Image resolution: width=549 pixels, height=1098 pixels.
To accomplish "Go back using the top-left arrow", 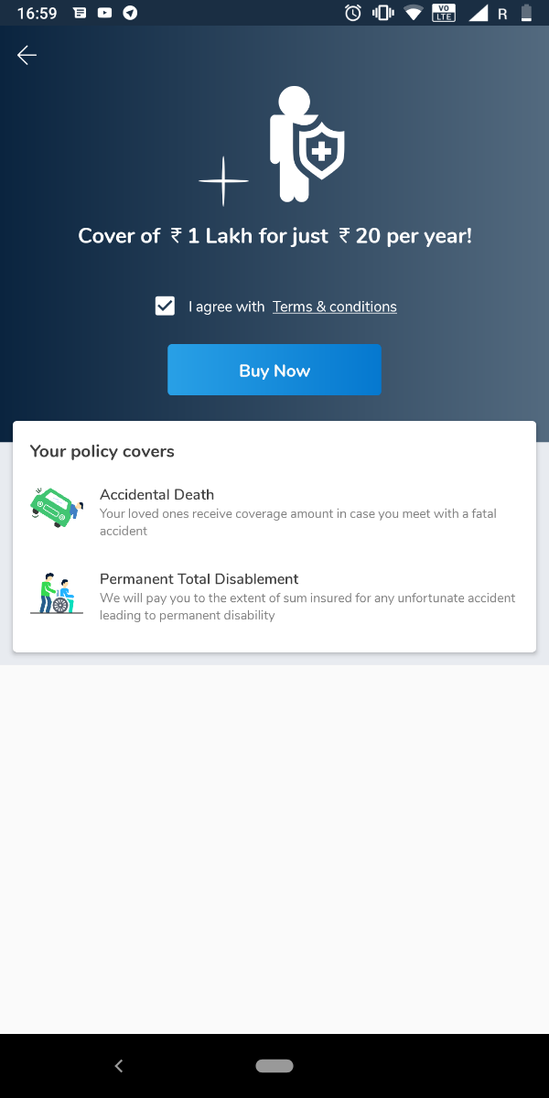I will [x=27, y=55].
